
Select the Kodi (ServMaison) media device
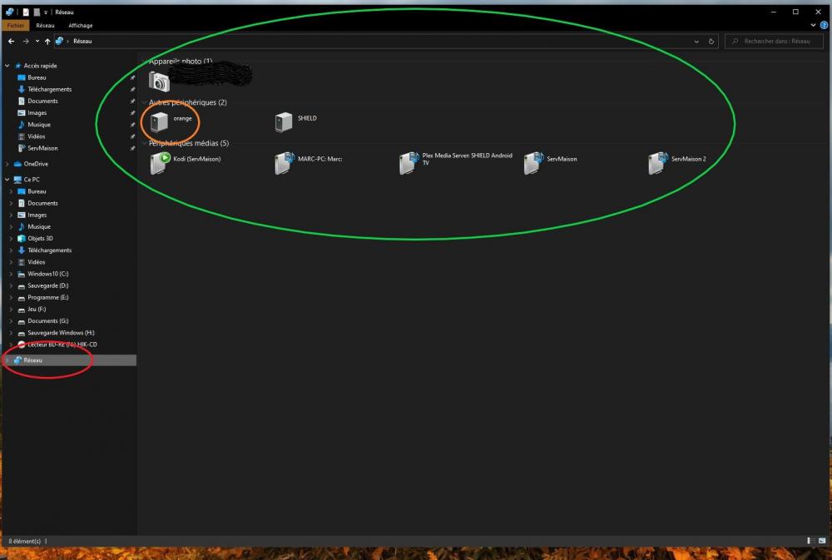(186, 163)
